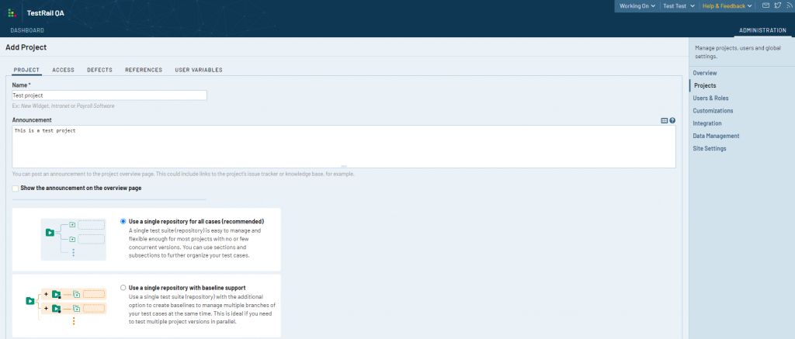Open the mail newsletter icon
The height and width of the screenshot is (339, 795).
[766, 5]
